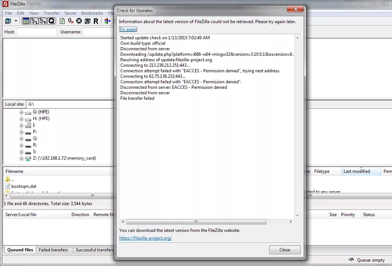The image size is (392, 266).
Task: Click the directory comparison arrows icon
Action: (x=107, y=21)
